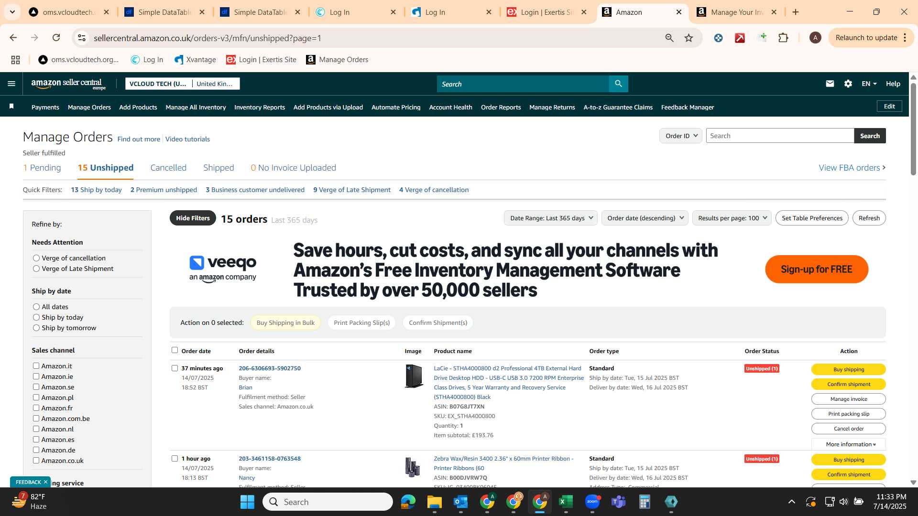Click View FBA orders link
The image size is (918, 516).
point(852,168)
